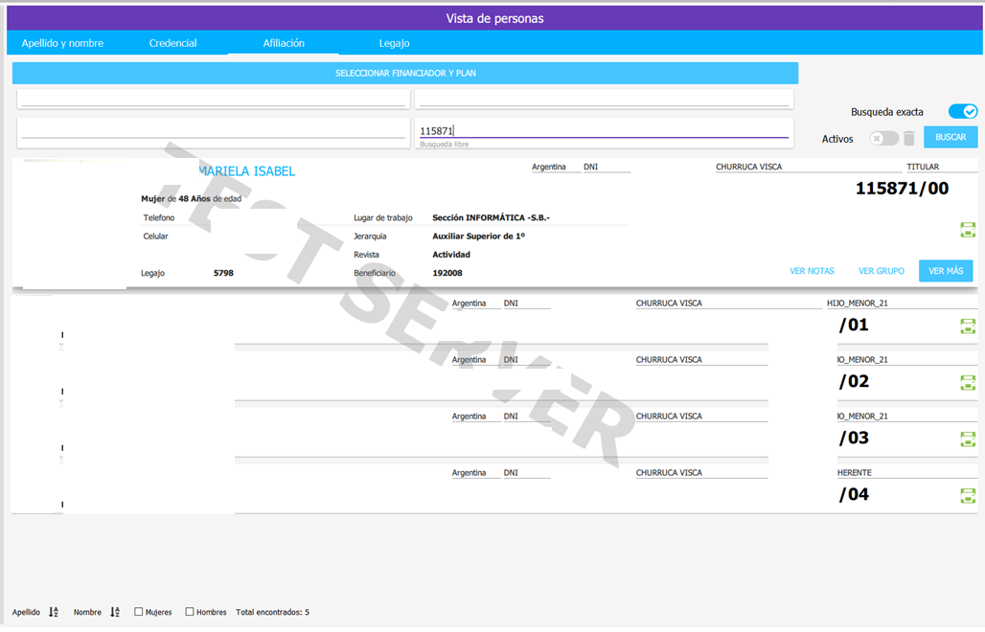This screenshot has height=632, width=985.
Task: Select member name MARIELA ISABEL
Action: [247, 171]
